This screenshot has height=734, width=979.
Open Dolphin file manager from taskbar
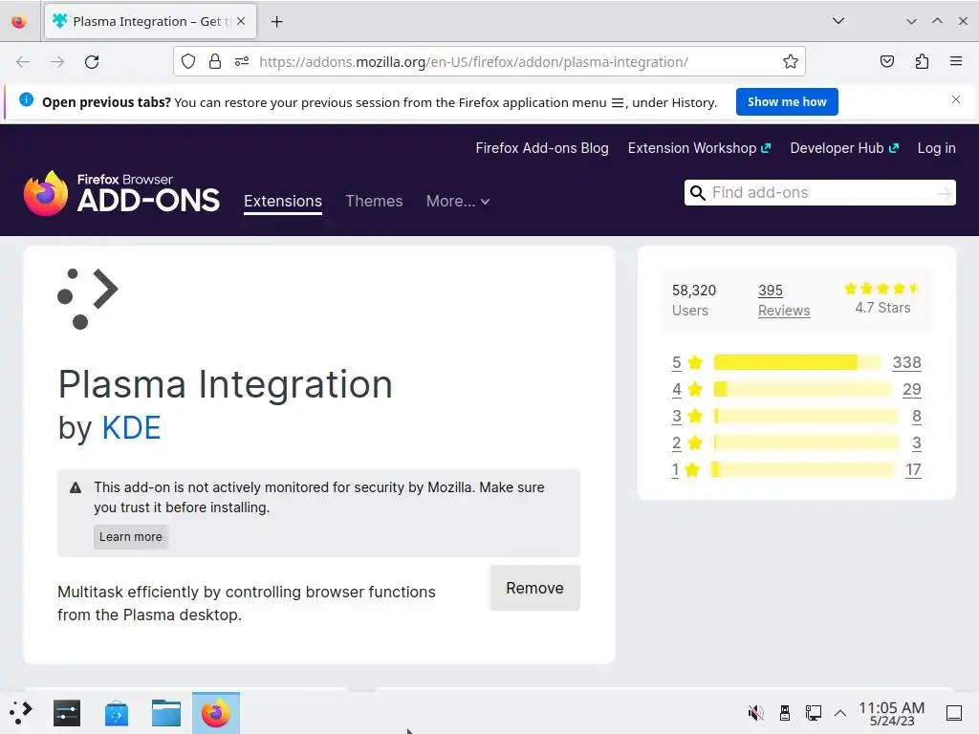pyautogui.click(x=166, y=713)
